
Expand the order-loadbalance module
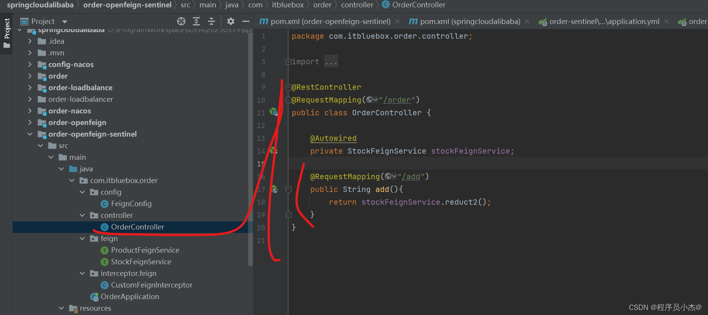30,87
